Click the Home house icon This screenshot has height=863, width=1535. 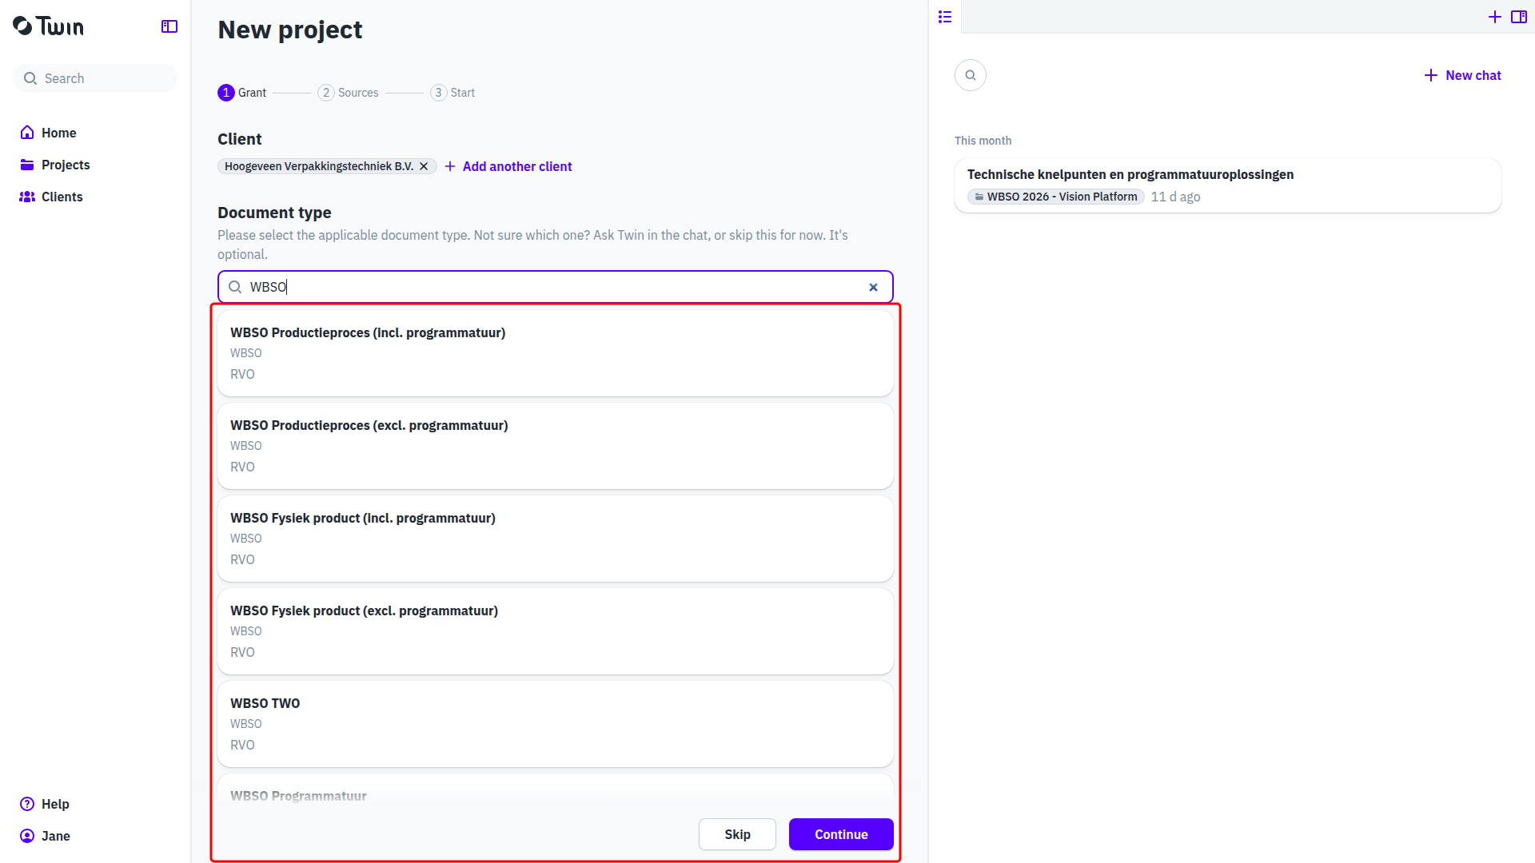pos(27,133)
